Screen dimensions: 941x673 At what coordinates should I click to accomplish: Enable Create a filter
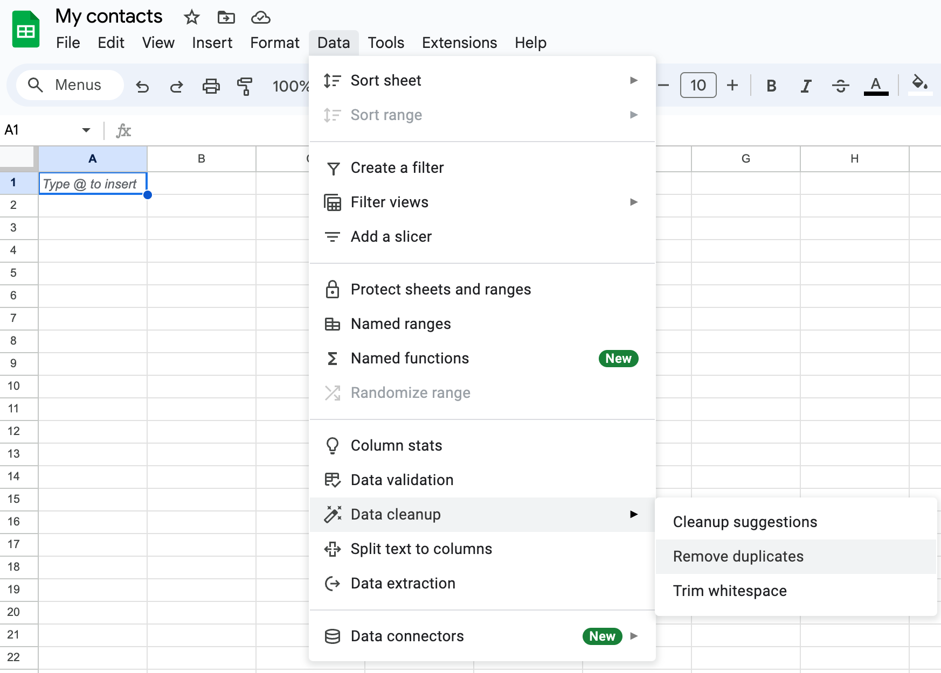tap(397, 167)
